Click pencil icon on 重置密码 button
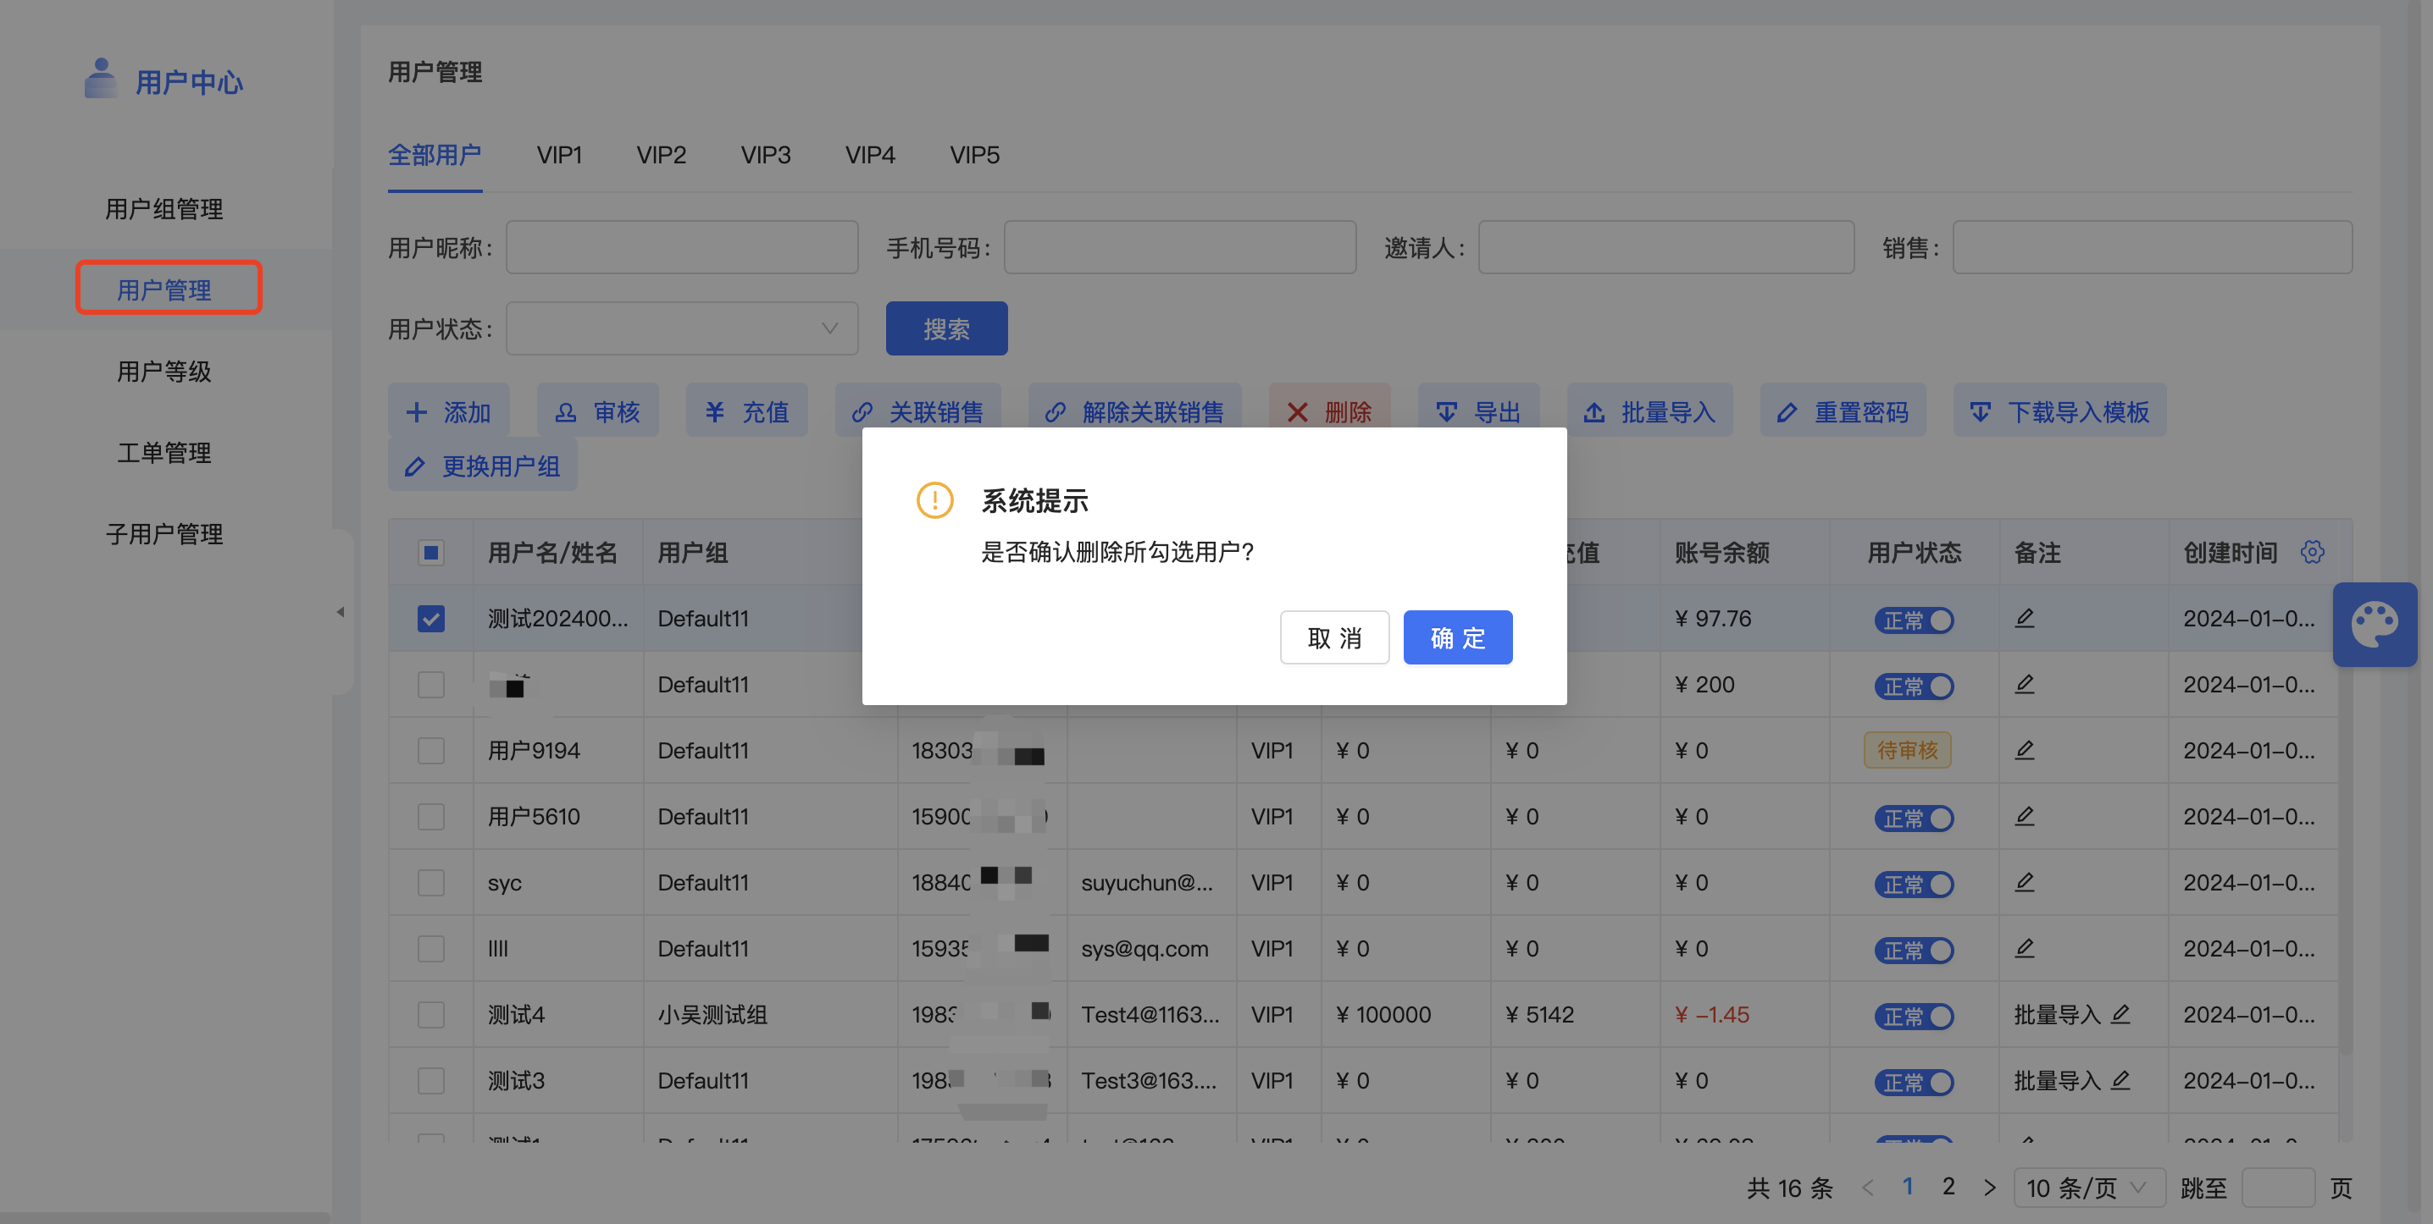Viewport: 2433px width, 1224px height. pos(1786,411)
